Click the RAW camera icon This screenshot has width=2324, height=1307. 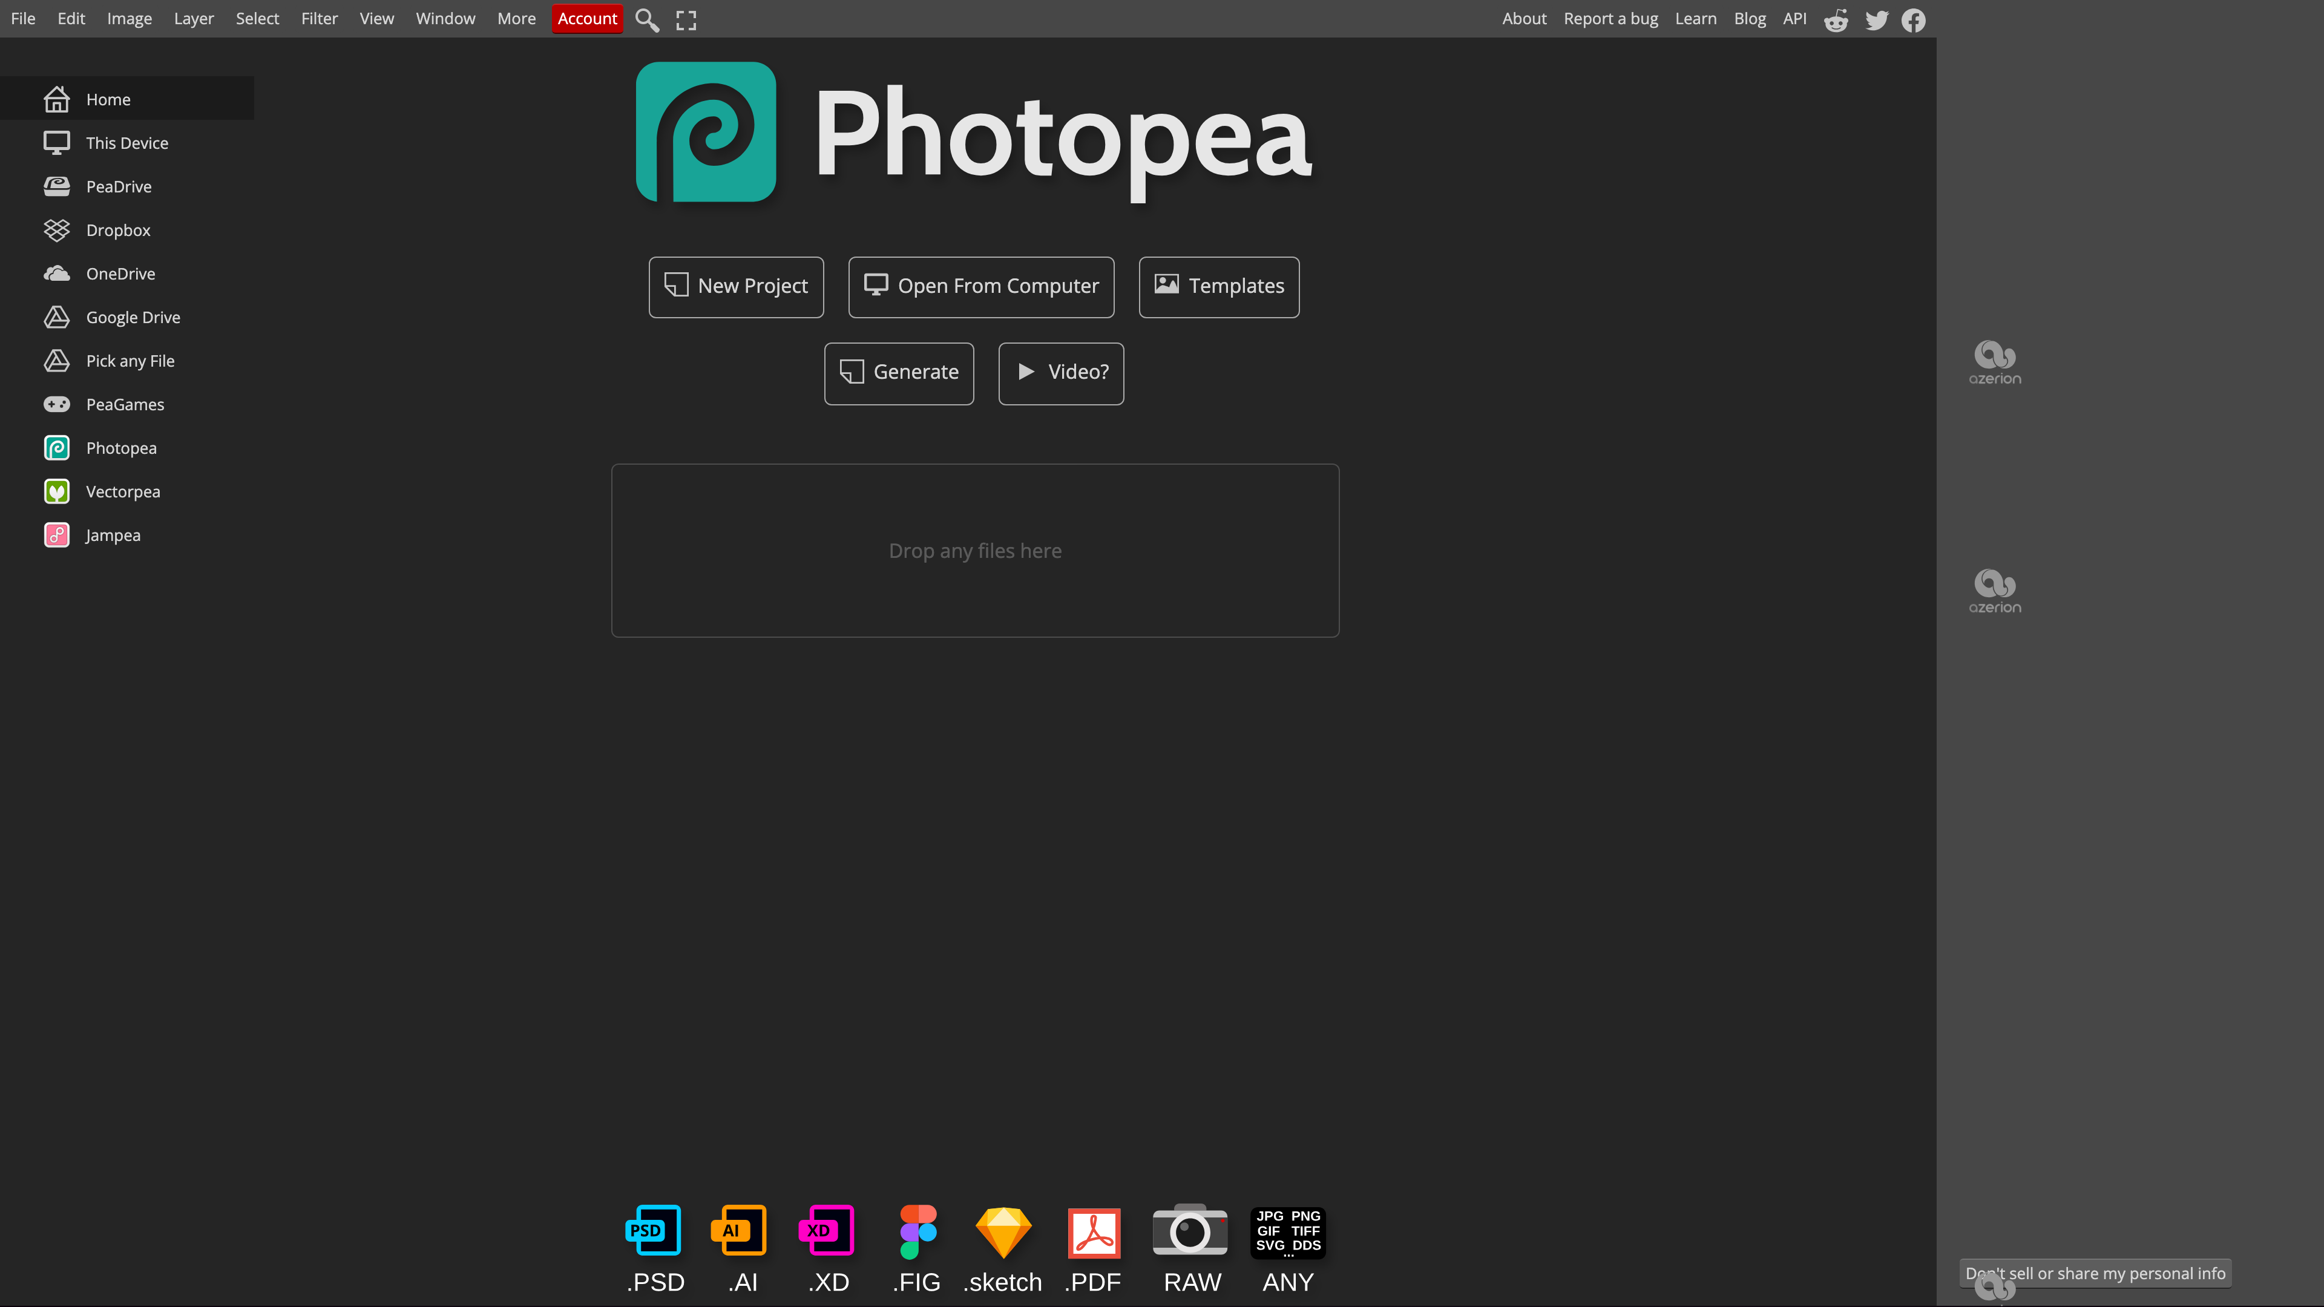(1190, 1230)
